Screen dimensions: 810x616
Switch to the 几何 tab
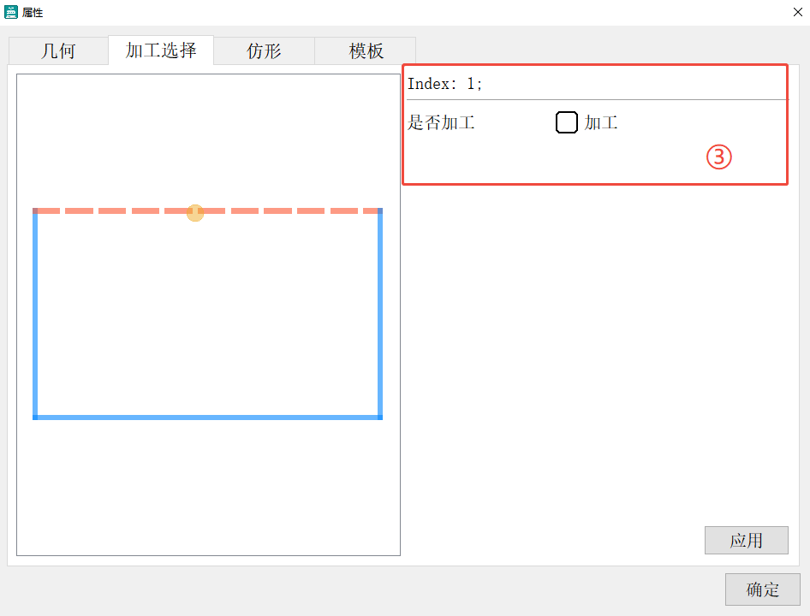pyautogui.click(x=58, y=50)
